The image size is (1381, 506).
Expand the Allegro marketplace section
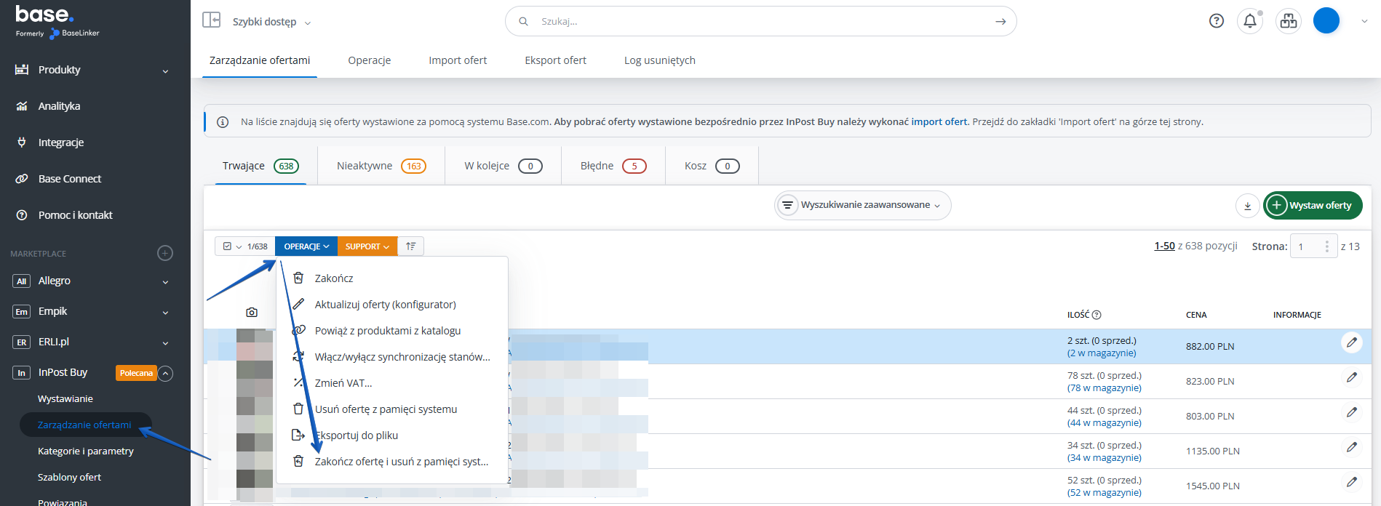pos(165,281)
